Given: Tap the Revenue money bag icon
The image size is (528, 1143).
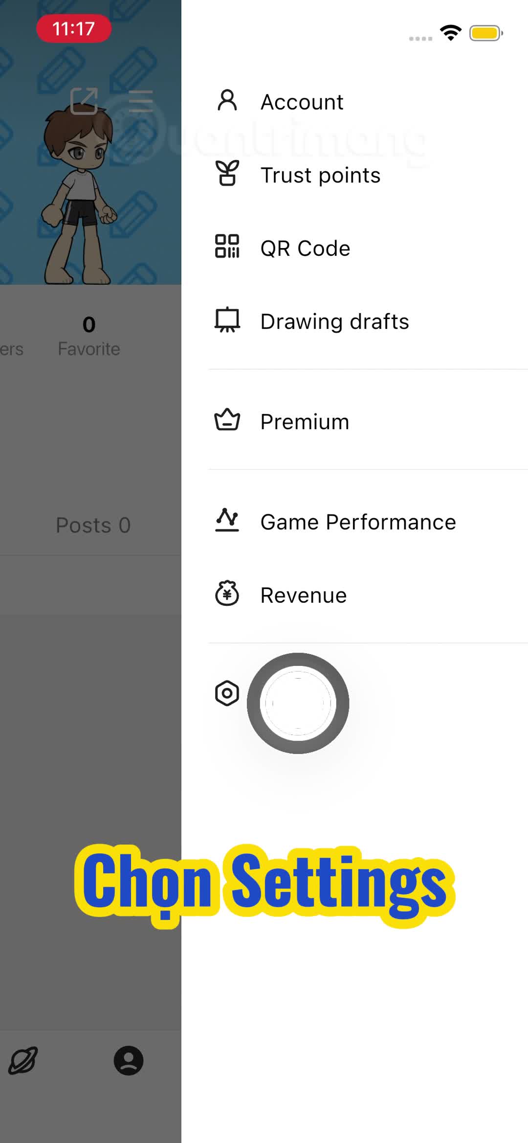Looking at the screenshot, I should click(x=227, y=594).
